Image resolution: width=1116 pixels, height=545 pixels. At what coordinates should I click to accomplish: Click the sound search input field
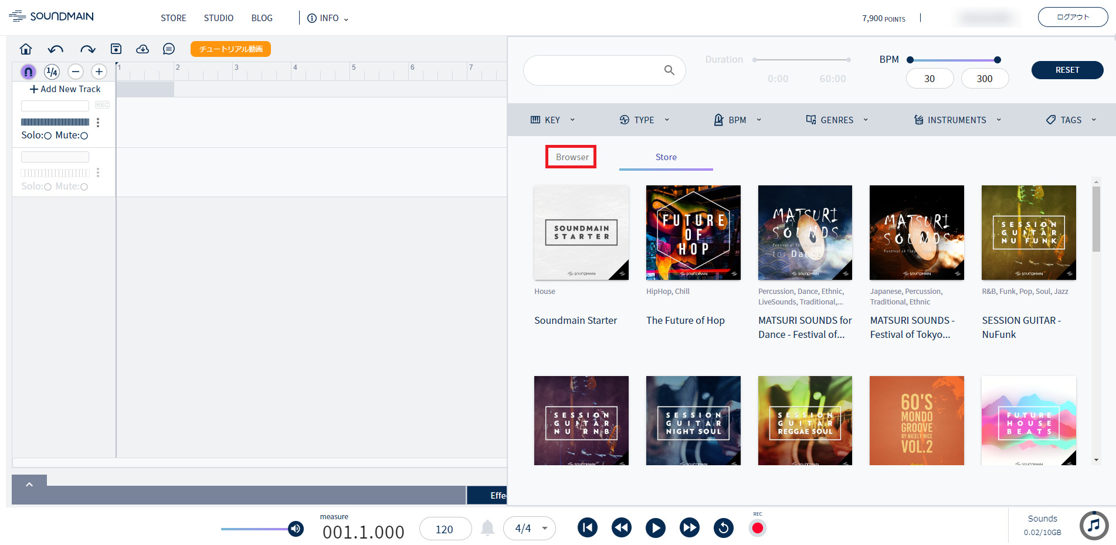point(605,70)
